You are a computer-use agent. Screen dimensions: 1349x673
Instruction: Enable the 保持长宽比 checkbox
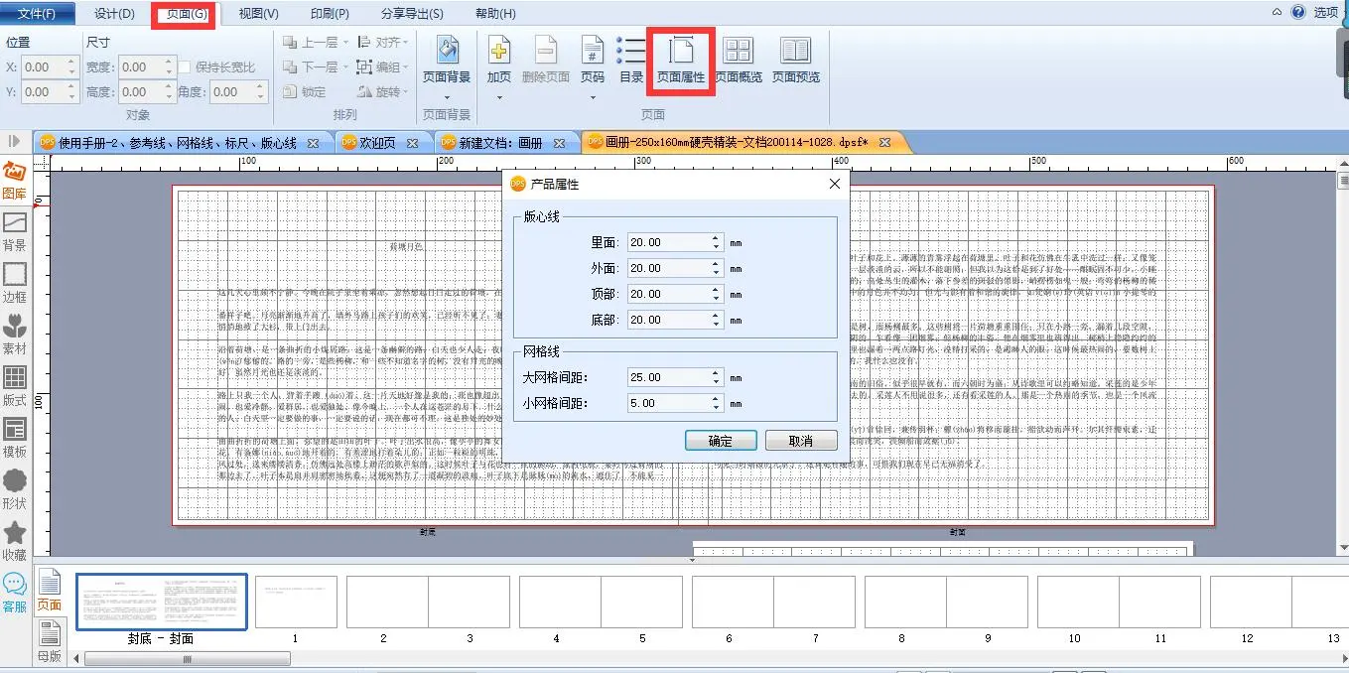185,67
